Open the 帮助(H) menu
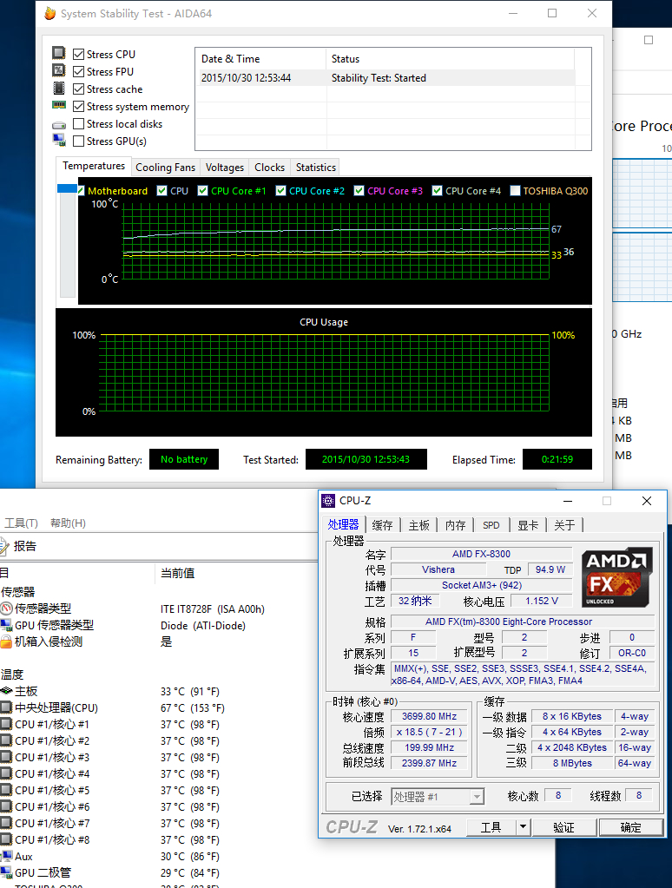This screenshot has width=672, height=888. [68, 523]
